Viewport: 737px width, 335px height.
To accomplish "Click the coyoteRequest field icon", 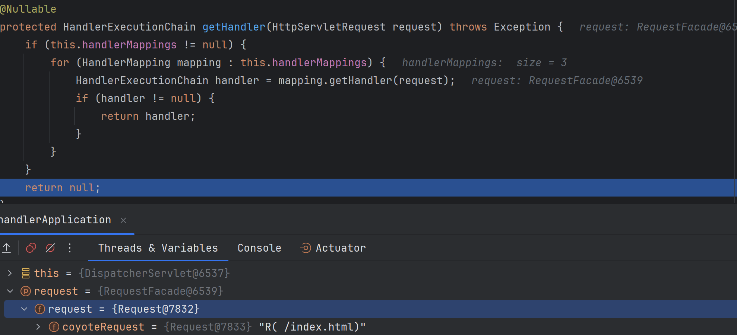I will (54, 327).
